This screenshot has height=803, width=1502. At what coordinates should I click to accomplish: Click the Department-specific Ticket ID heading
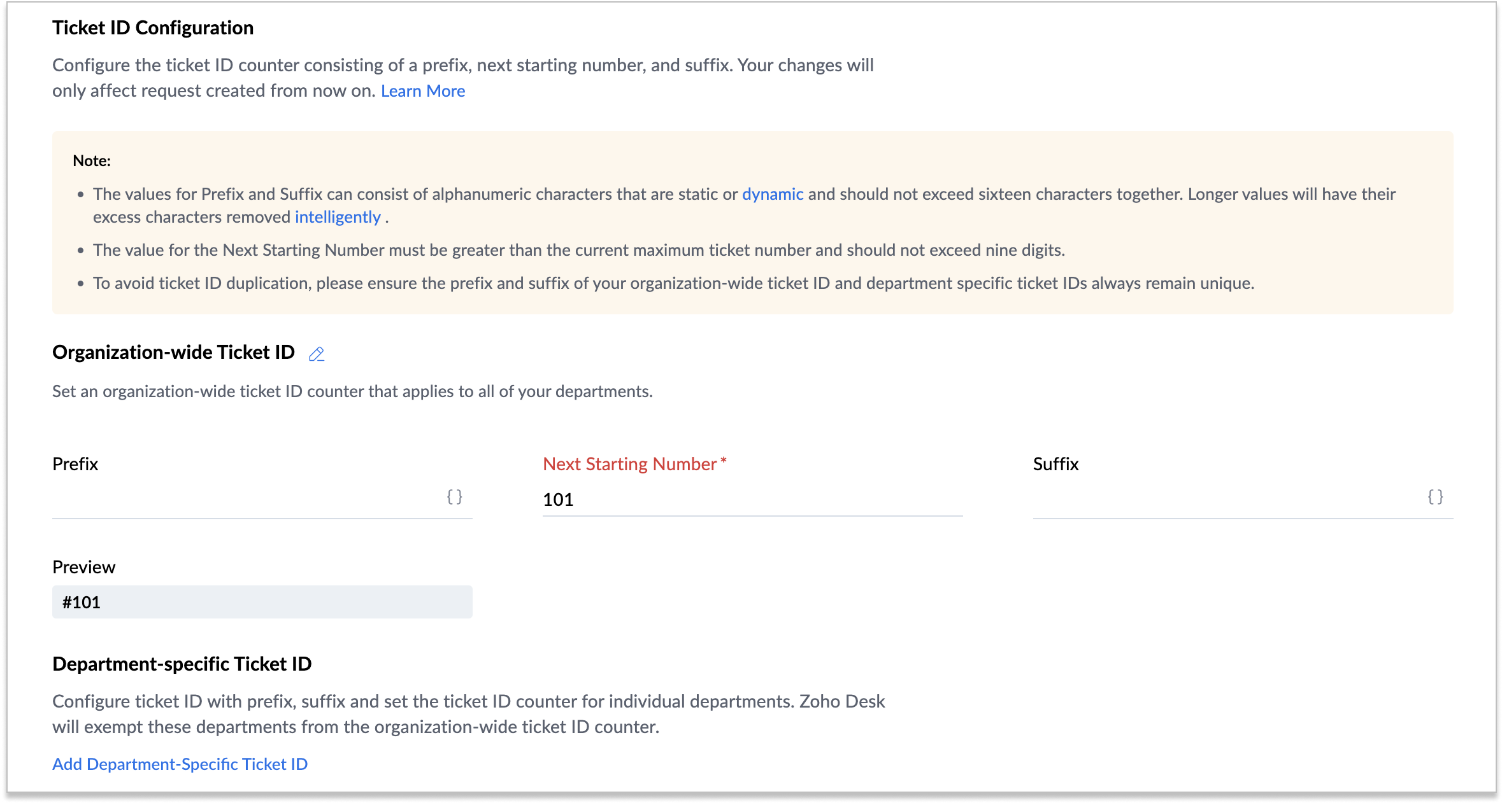pos(182,664)
